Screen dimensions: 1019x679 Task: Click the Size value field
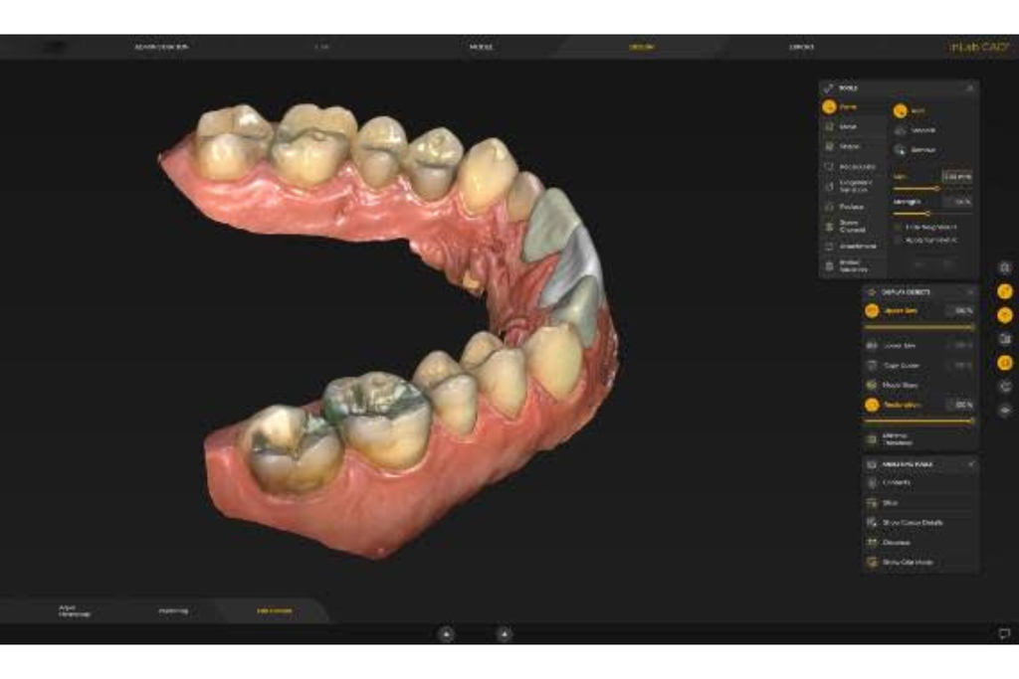point(957,177)
